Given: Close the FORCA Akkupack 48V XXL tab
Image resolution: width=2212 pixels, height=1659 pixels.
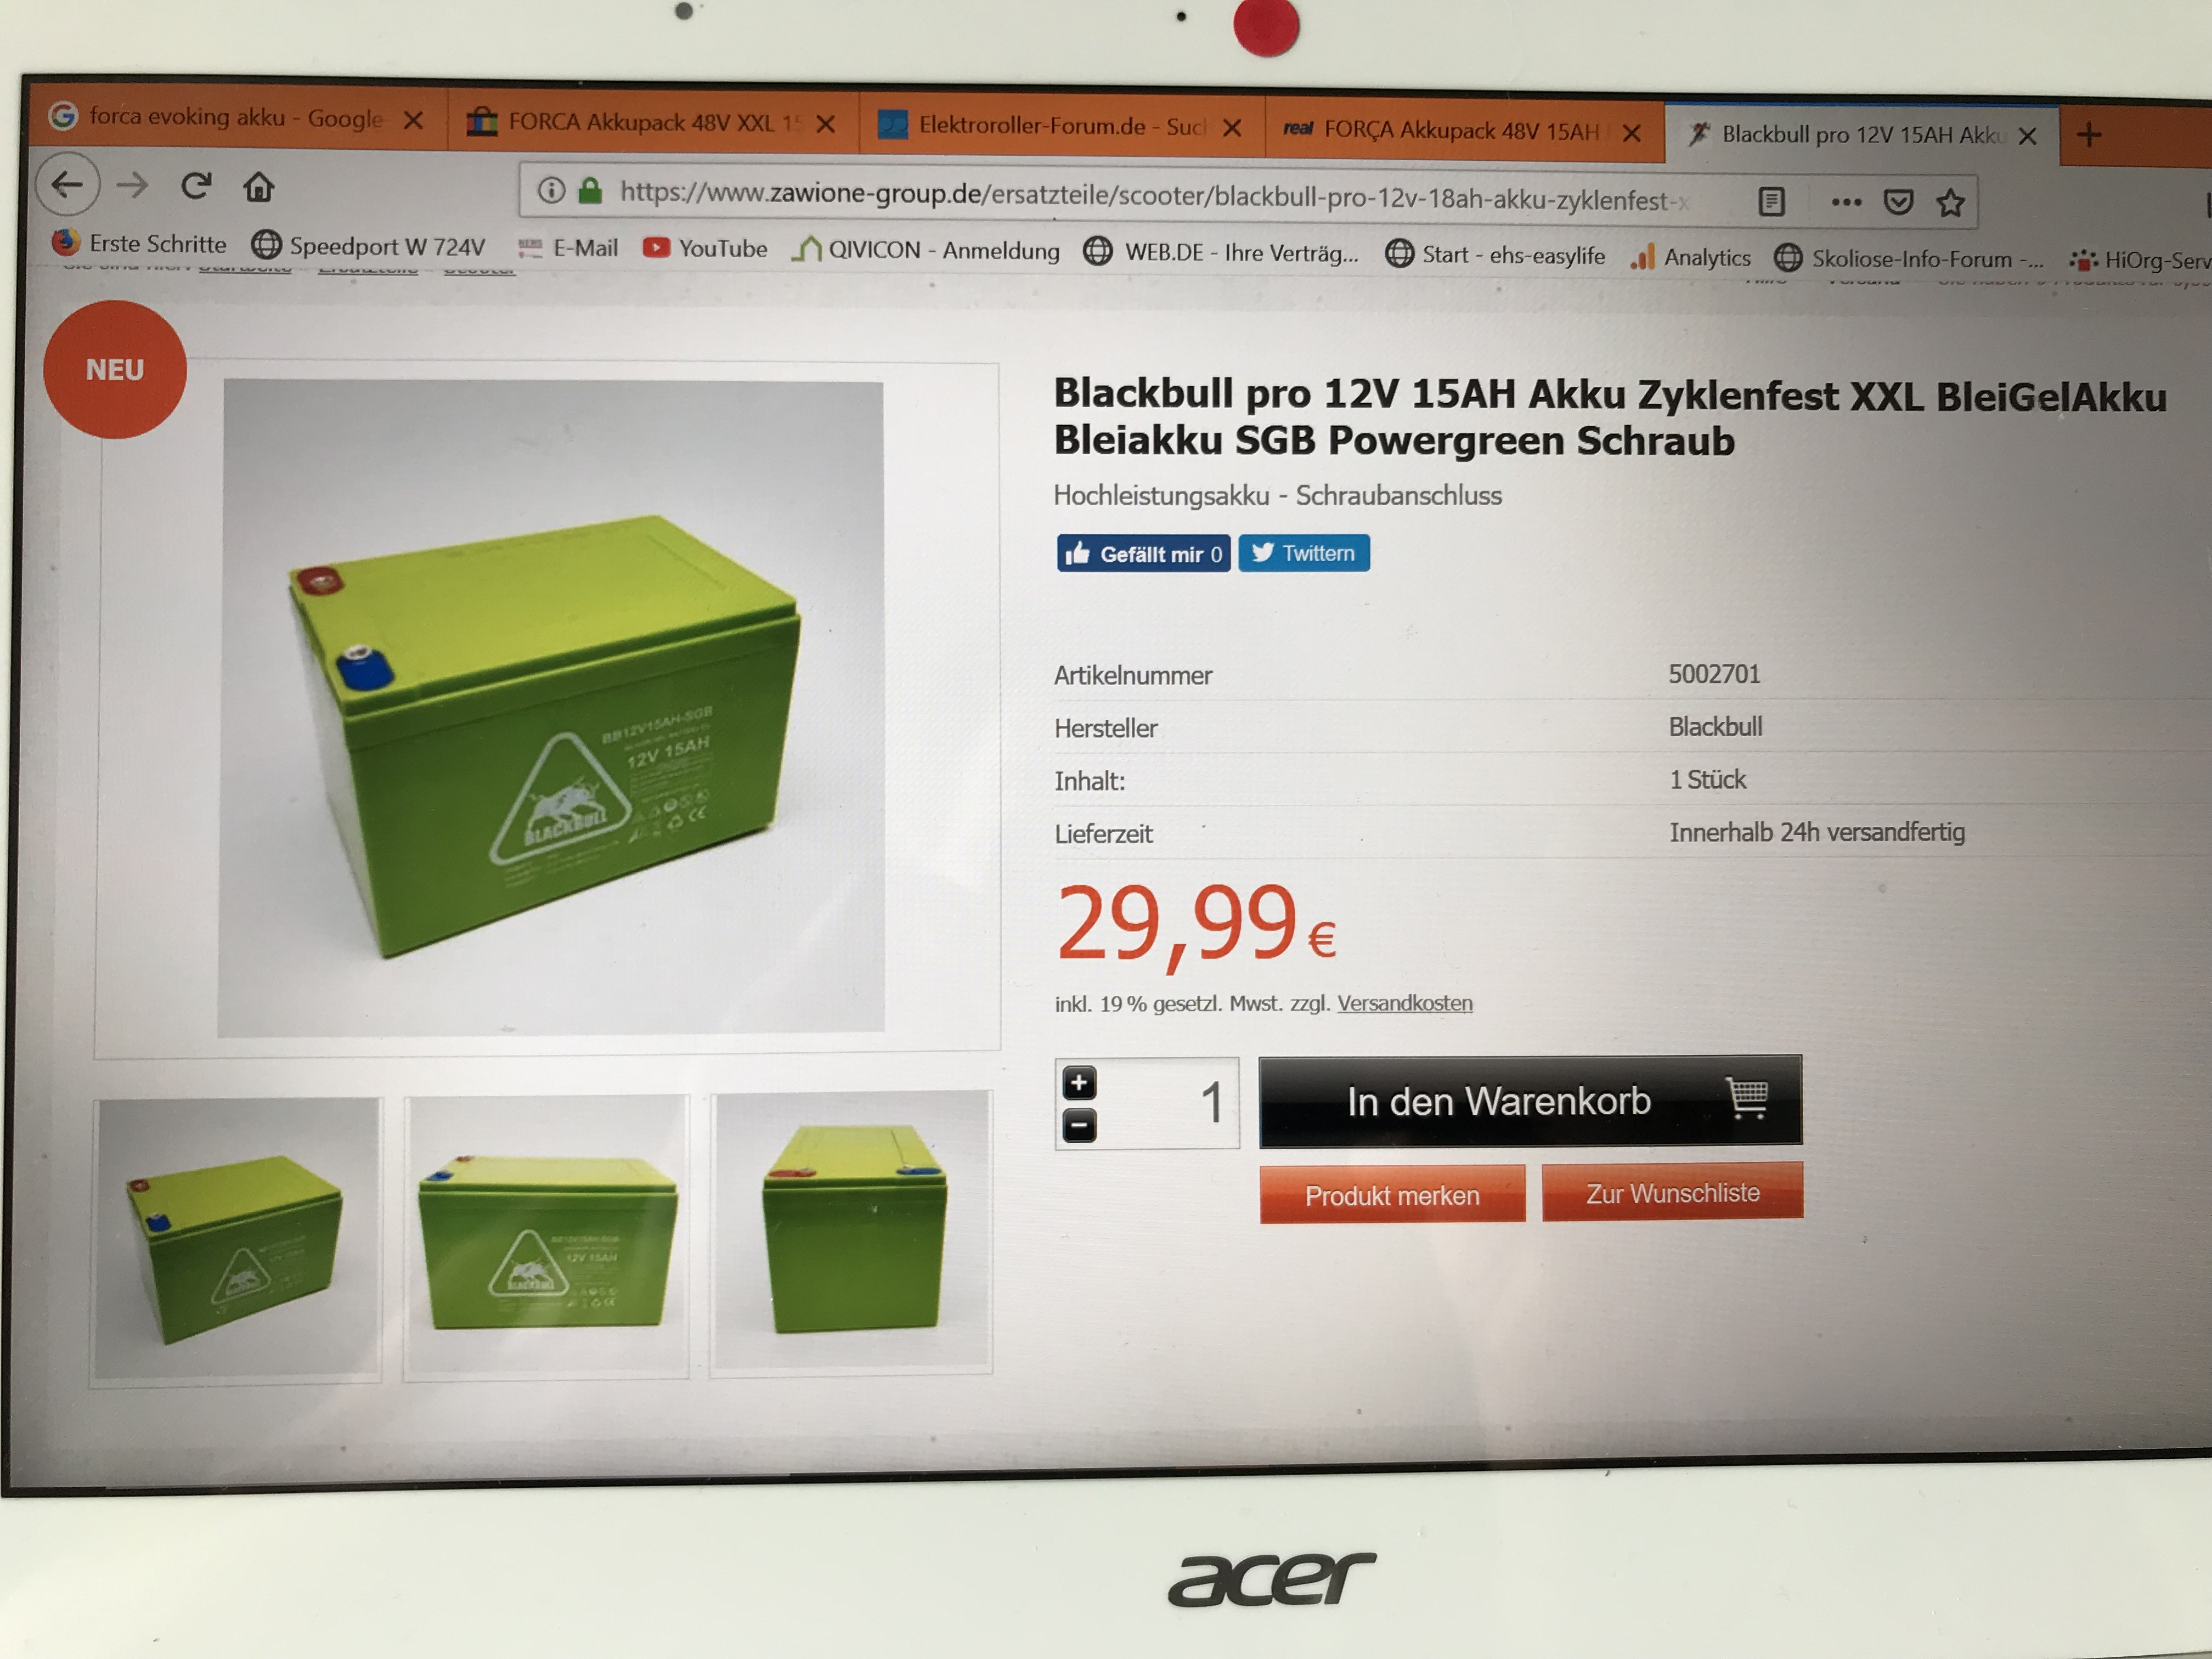Looking at the screenshot, I should [826, 124].
